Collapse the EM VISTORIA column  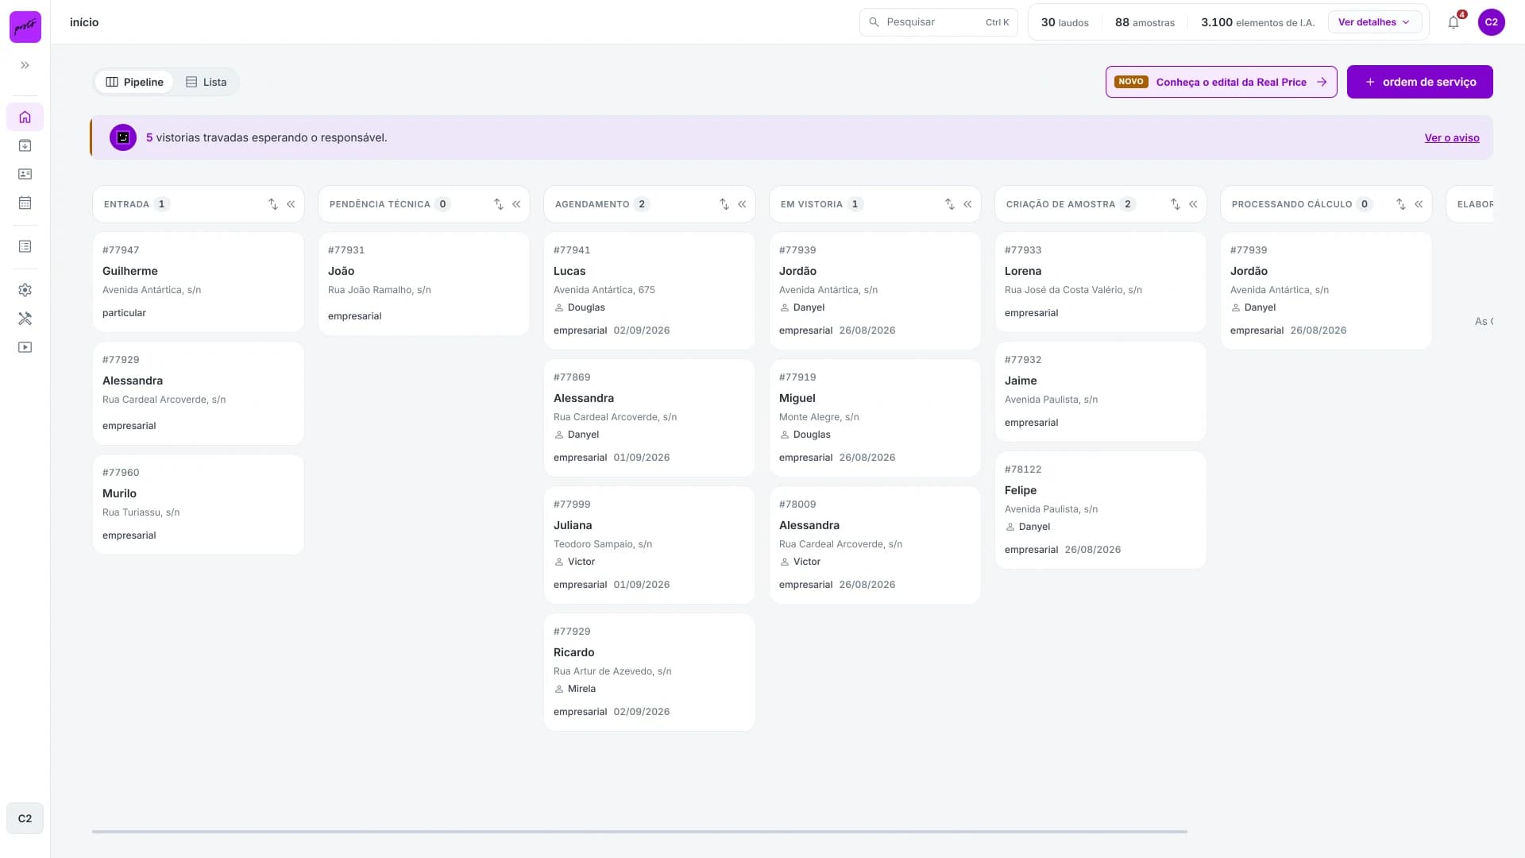pos(967,204)
